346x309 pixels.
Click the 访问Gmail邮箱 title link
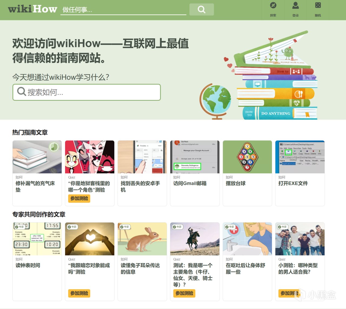point(190,183)
